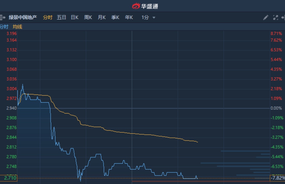Collapse the right panel arrow icon
Image resolution: width=285 pixels, height=184 pixels.
(283, 17)
